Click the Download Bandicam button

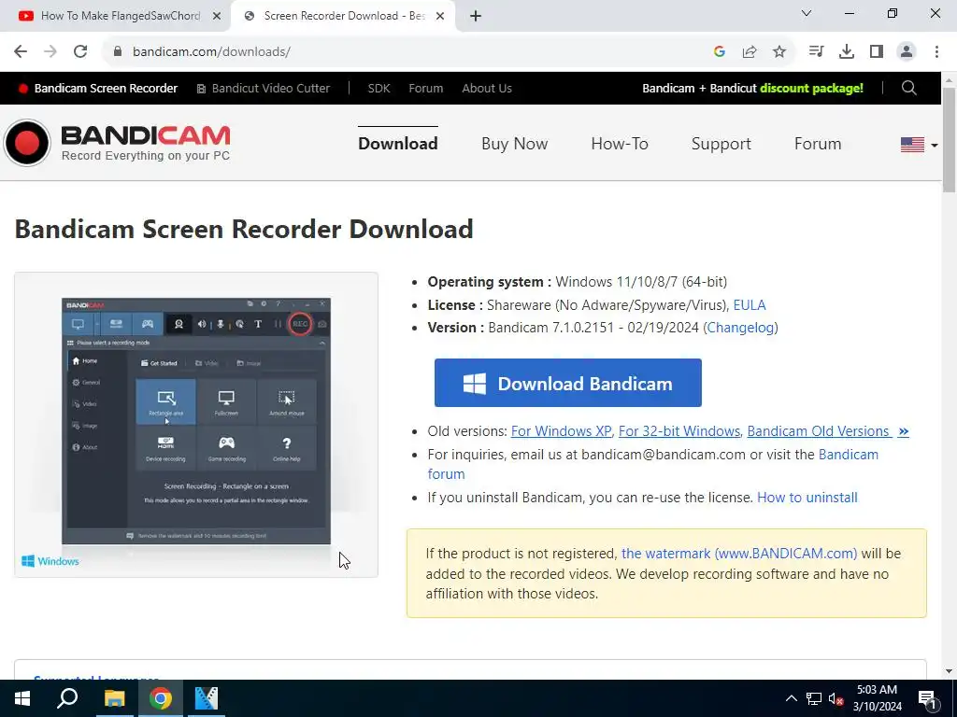click(568, 383)
